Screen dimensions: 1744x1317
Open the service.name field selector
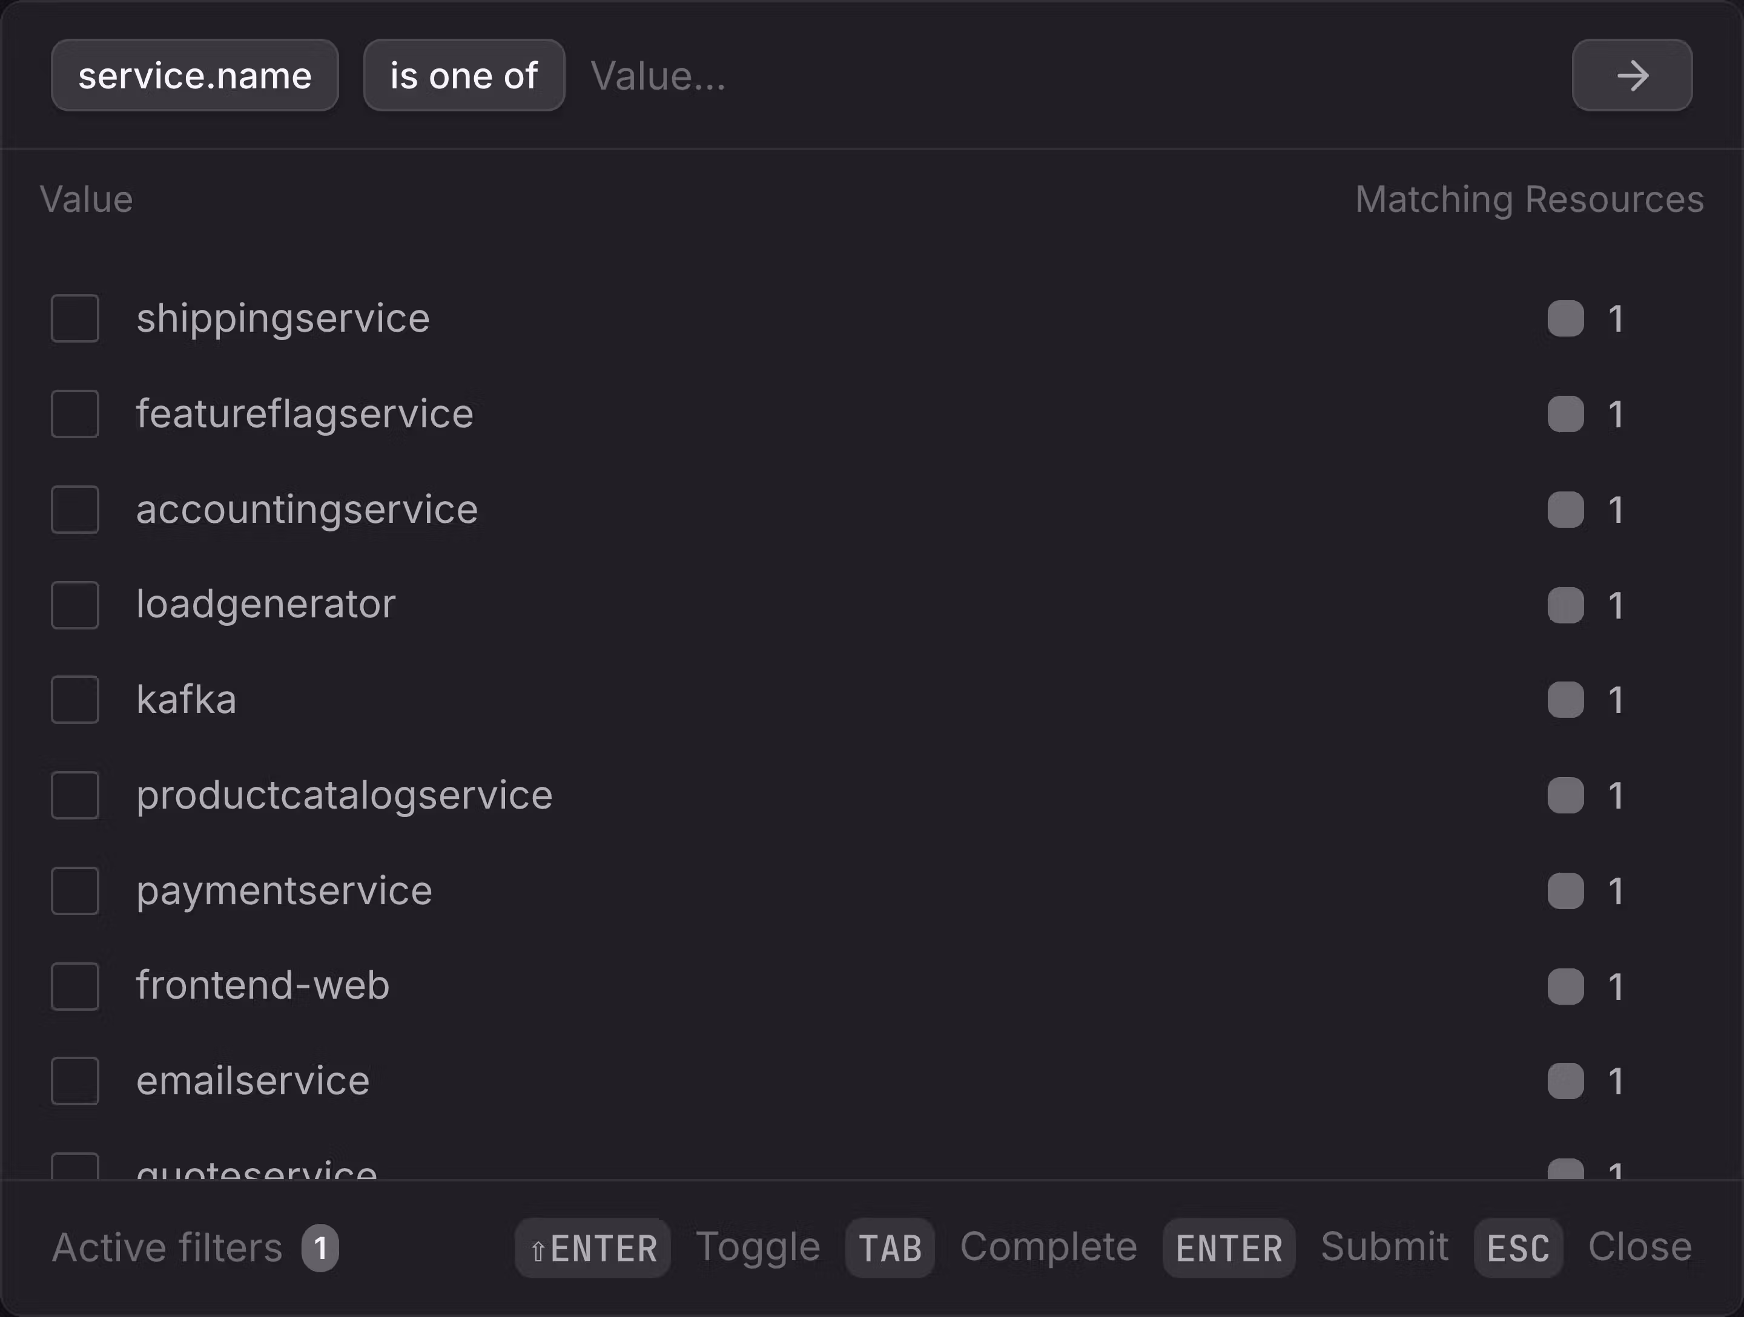195,76
